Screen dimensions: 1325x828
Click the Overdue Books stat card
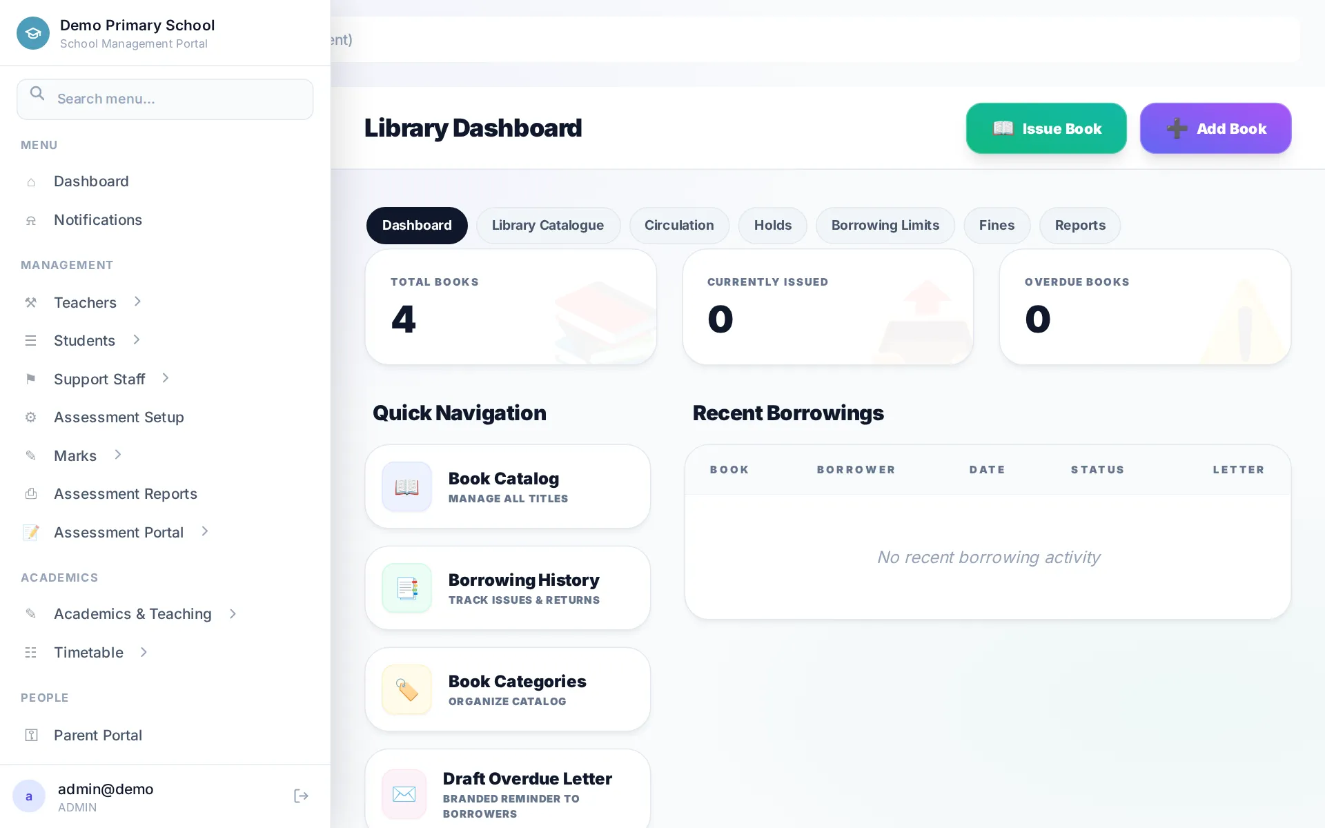[1146, 308]
